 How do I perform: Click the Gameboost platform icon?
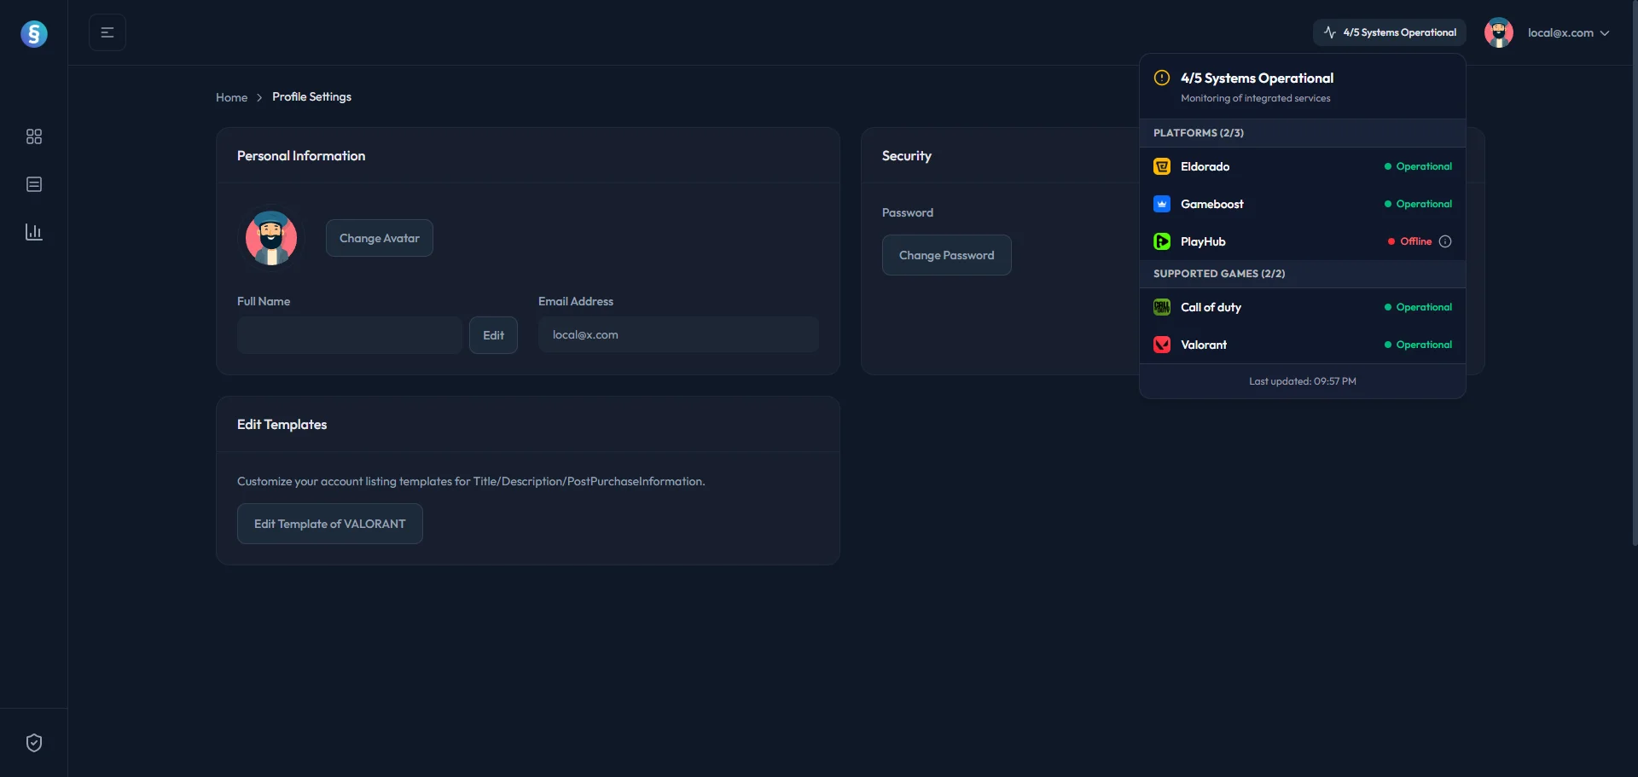click(x=1162, y=204)
